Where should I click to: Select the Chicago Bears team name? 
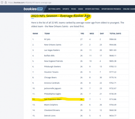click(x=50, y=77)
